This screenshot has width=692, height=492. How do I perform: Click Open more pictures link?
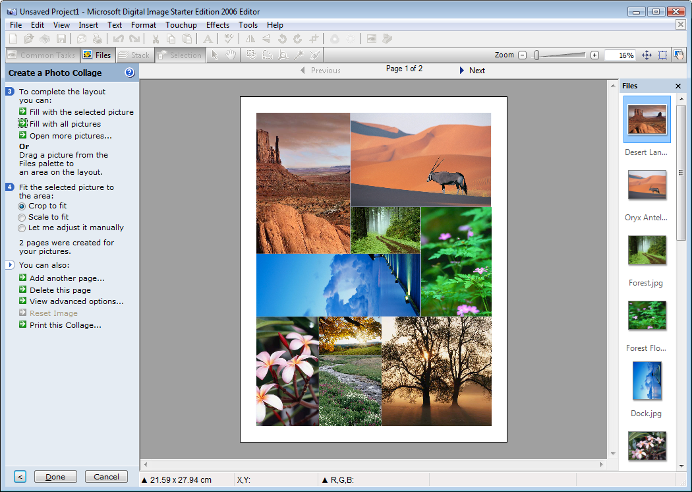(x=71, y=136)
